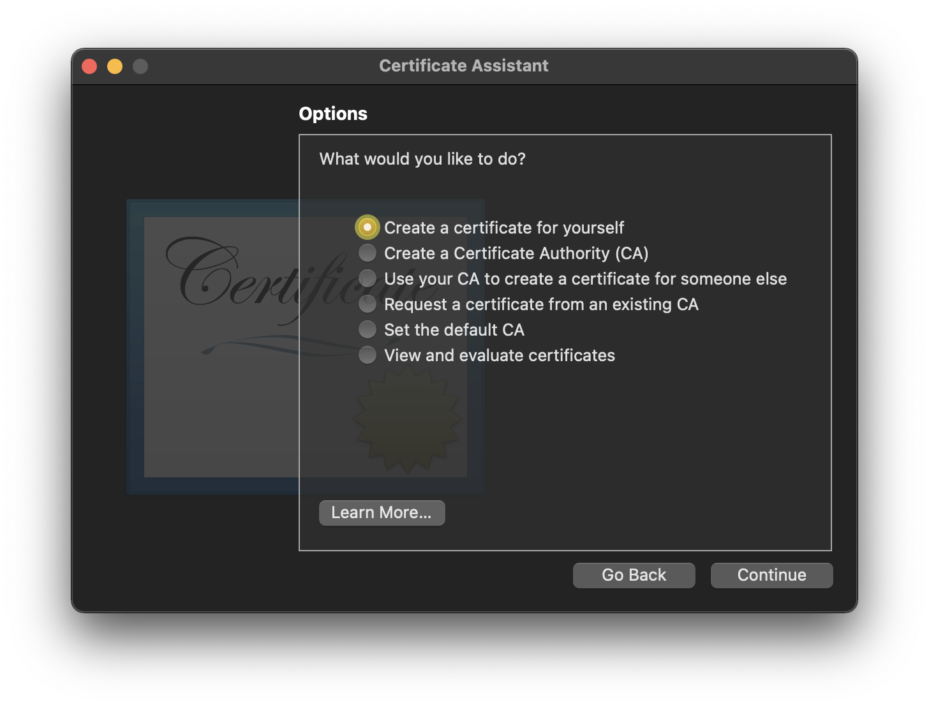929x707 pixels.
Task: Click the gray paper area of certificate image
Action: (x=217, y=415)
